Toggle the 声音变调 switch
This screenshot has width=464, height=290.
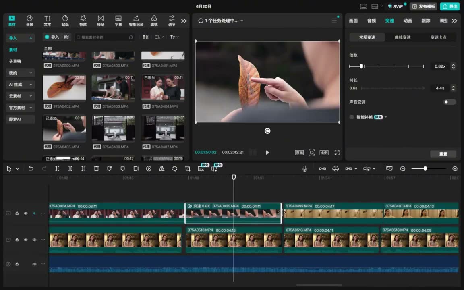click(x=449, y=102)
